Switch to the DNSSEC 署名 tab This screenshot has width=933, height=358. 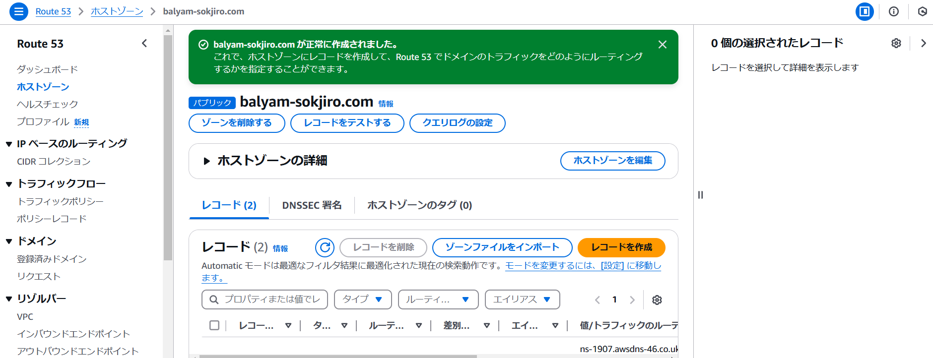(312, 205)
